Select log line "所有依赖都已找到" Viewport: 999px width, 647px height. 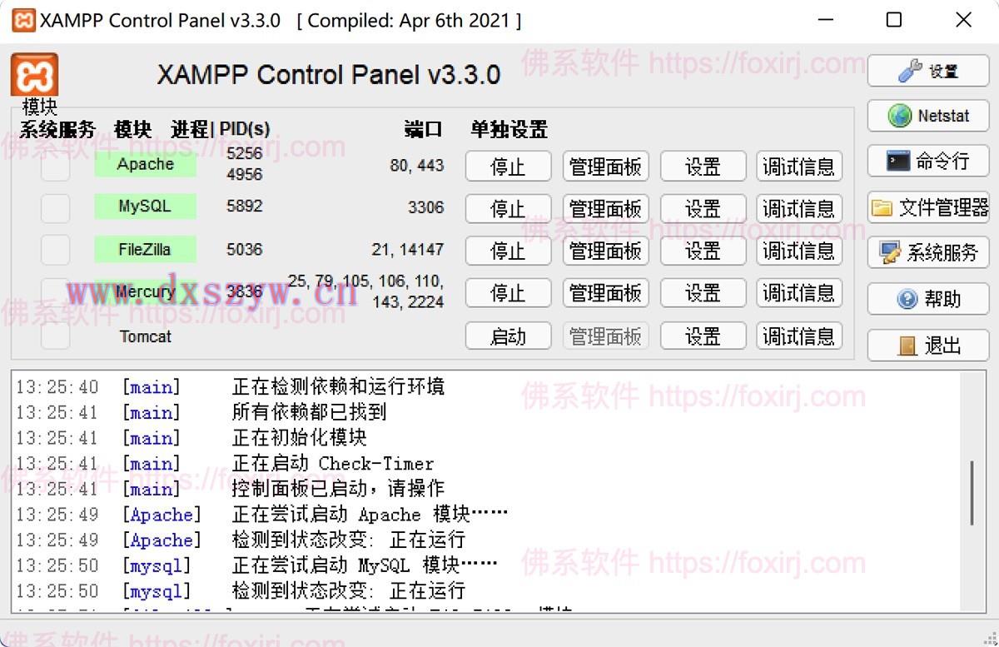[x=309, y=412]
